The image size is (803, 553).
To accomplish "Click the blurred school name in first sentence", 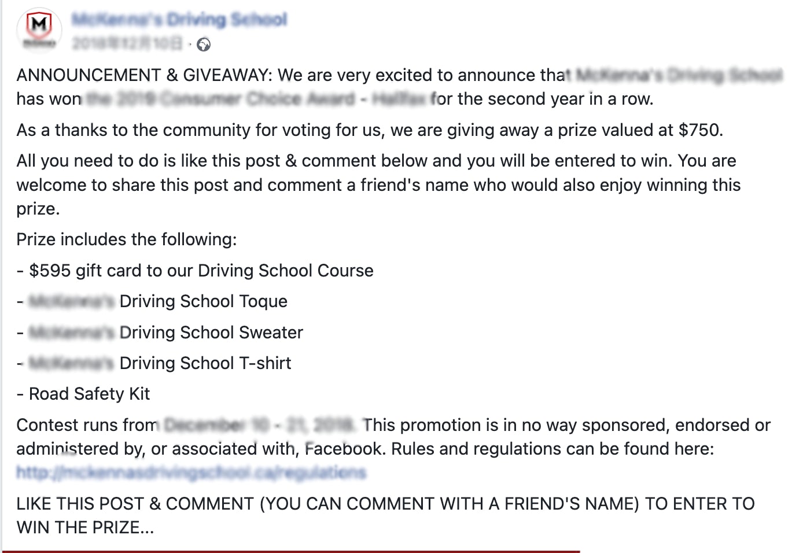I will tap(679, 75).
